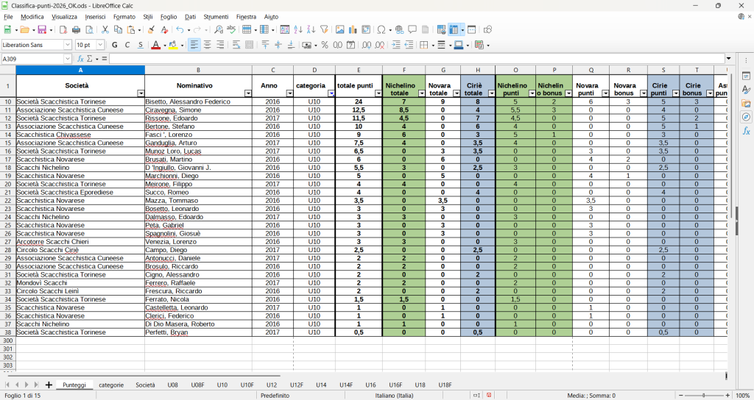This screenshot has height=400, width=754.
Task: Click the Name Box showing A309
Action: (x=33, y=59)
